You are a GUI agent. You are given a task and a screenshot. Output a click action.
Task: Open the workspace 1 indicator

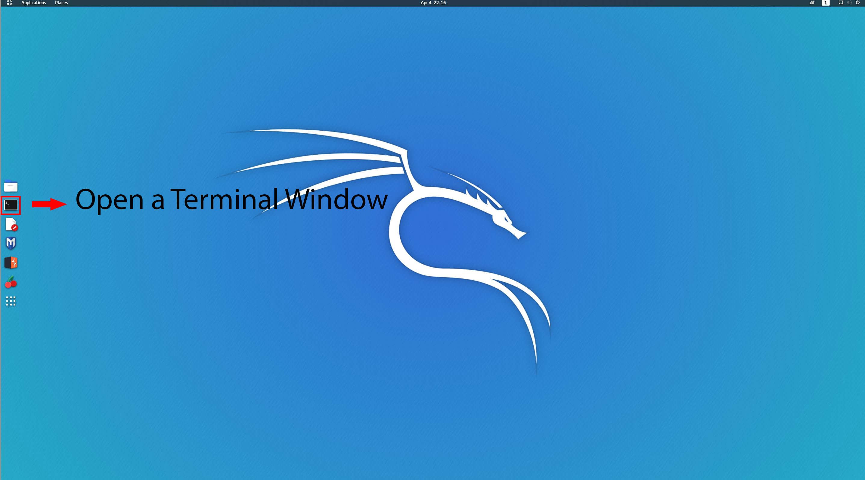pos(825,3)
